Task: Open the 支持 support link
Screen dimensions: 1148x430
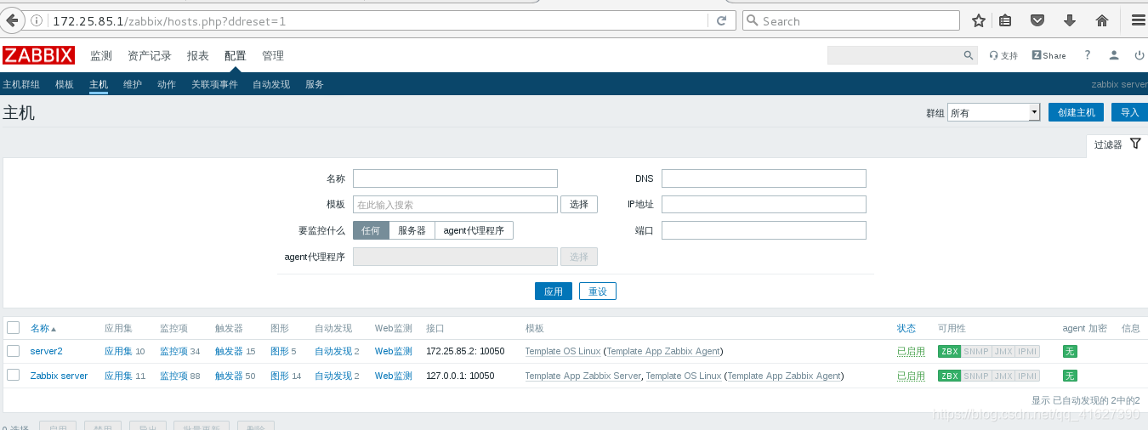Action: click(1003, 55)
